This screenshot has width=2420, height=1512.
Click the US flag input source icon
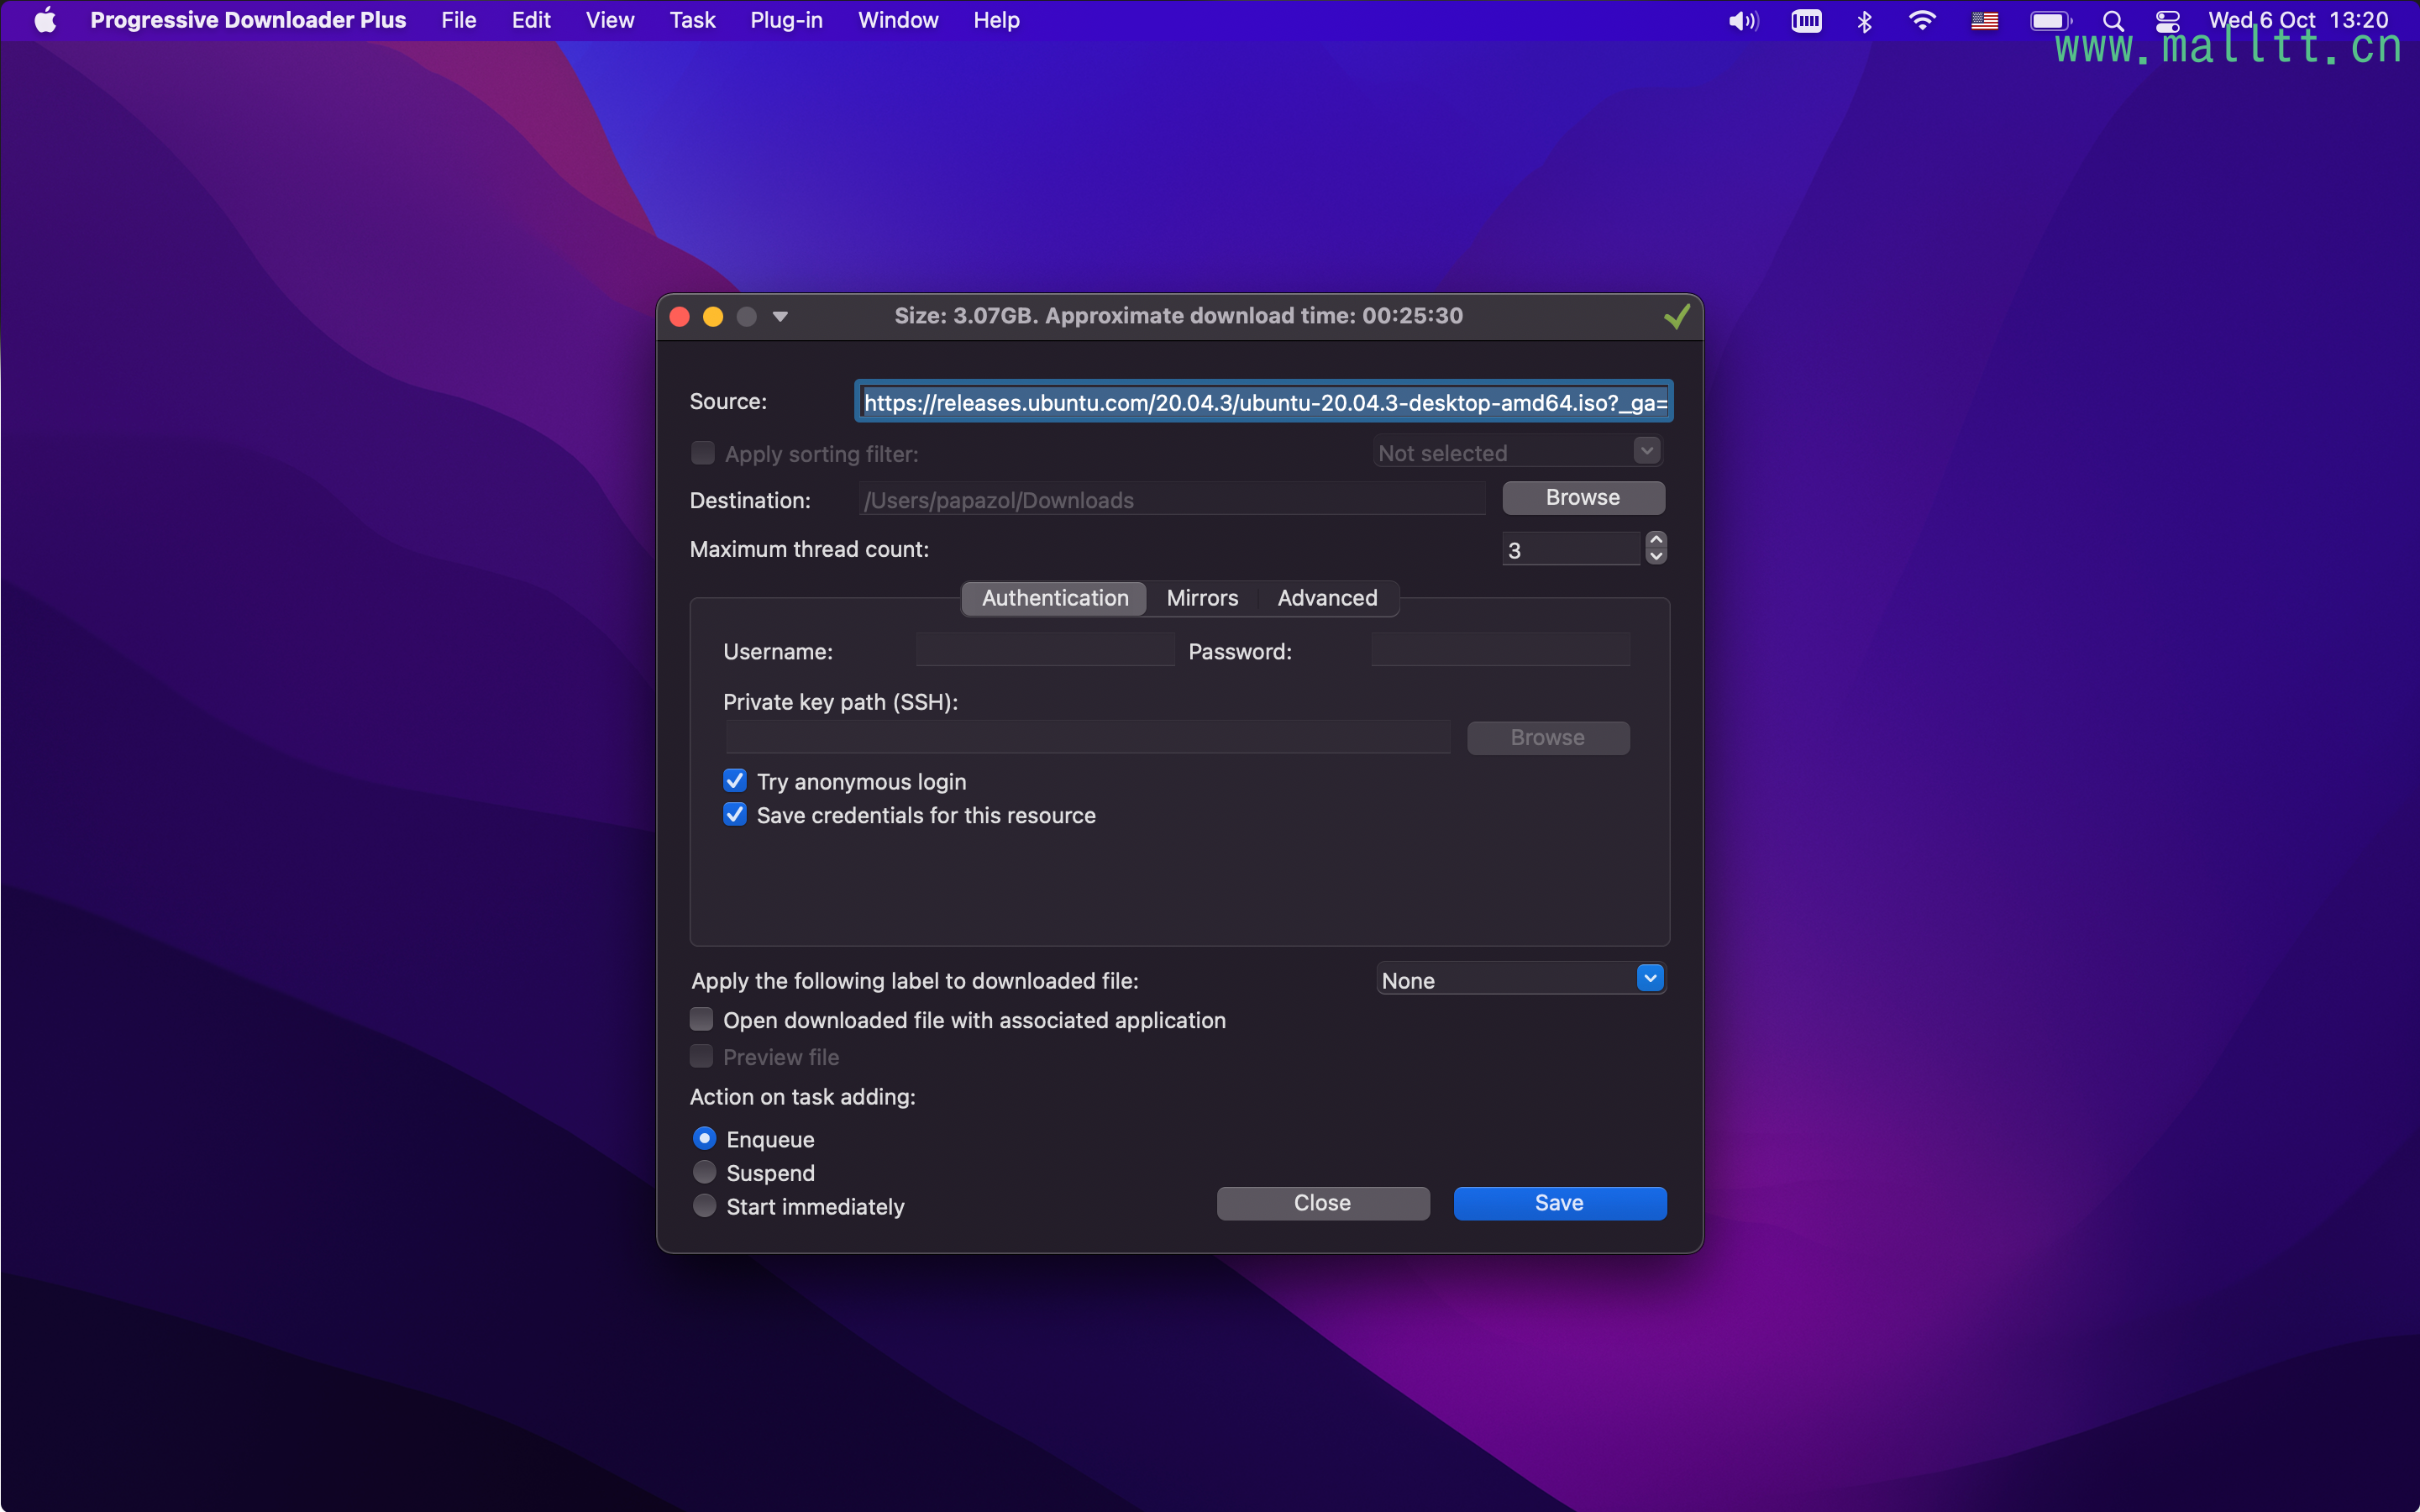(1984, 21)
